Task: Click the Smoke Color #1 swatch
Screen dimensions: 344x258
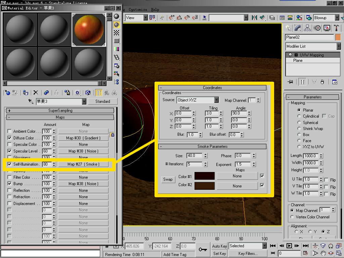Action: [205, 176]
